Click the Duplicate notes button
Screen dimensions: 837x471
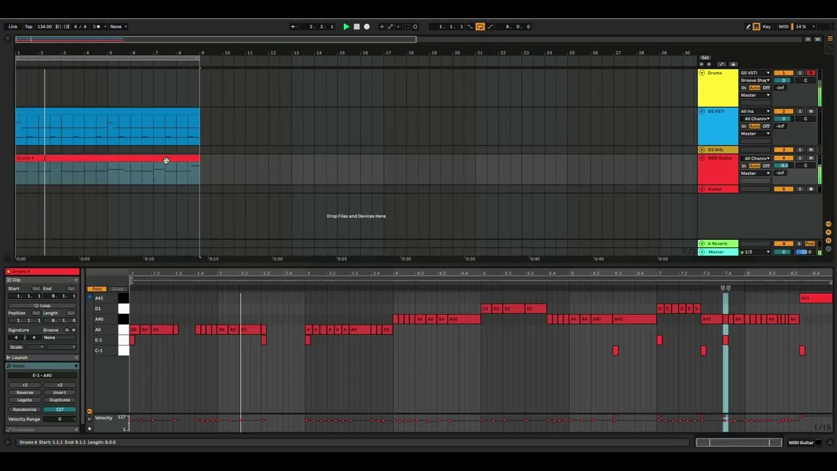pos(60,400)
